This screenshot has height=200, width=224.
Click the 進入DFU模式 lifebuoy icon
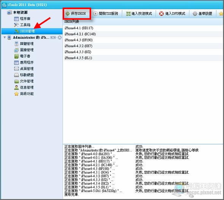pos(161,14)
